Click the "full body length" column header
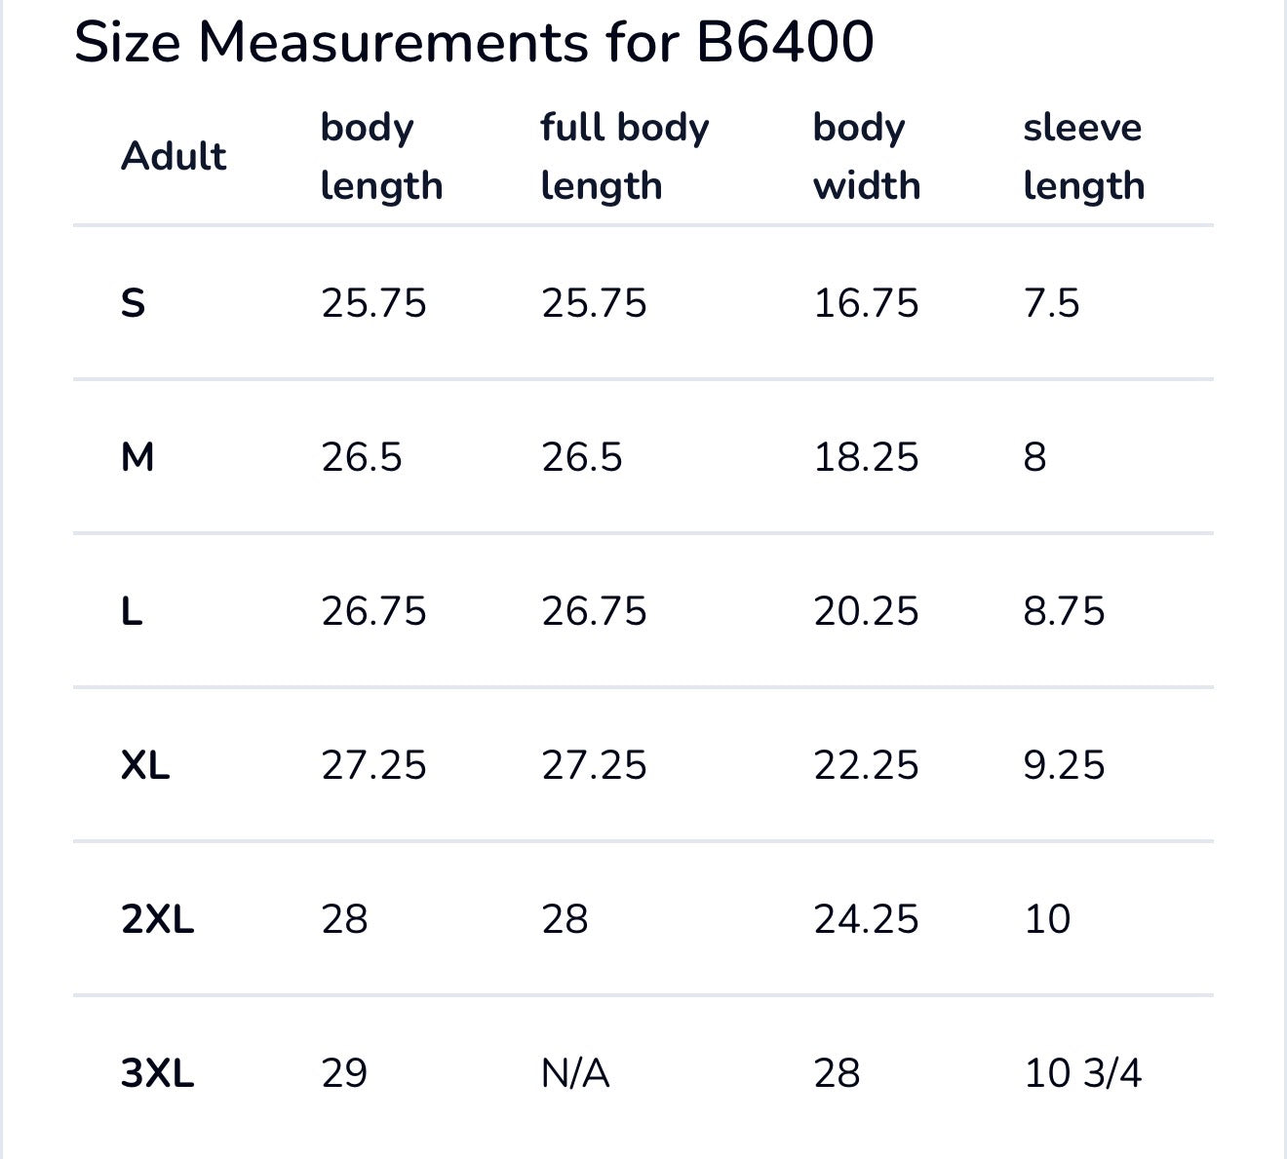This screenshot has width=1287, height=1159. click(625, 156)
